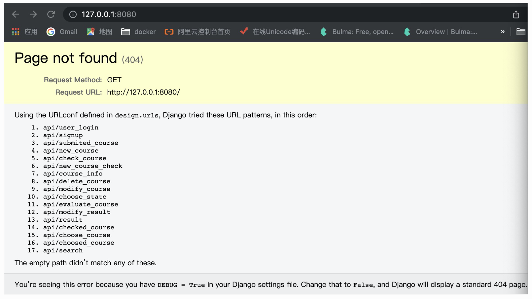532x299 pixels.
Task: Open the Overview | Bulma bookmark
Action: pos(441,32)
